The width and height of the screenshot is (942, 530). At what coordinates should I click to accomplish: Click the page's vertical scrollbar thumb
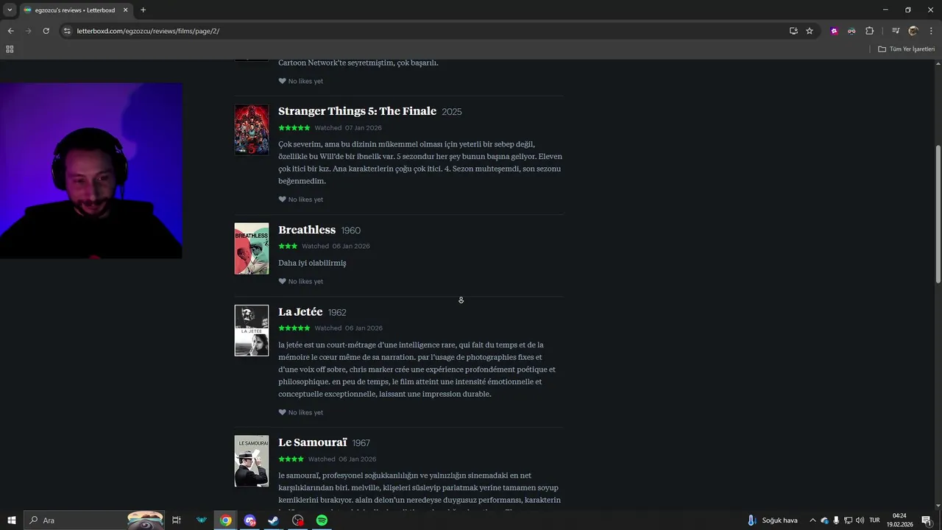pos(938,213)
